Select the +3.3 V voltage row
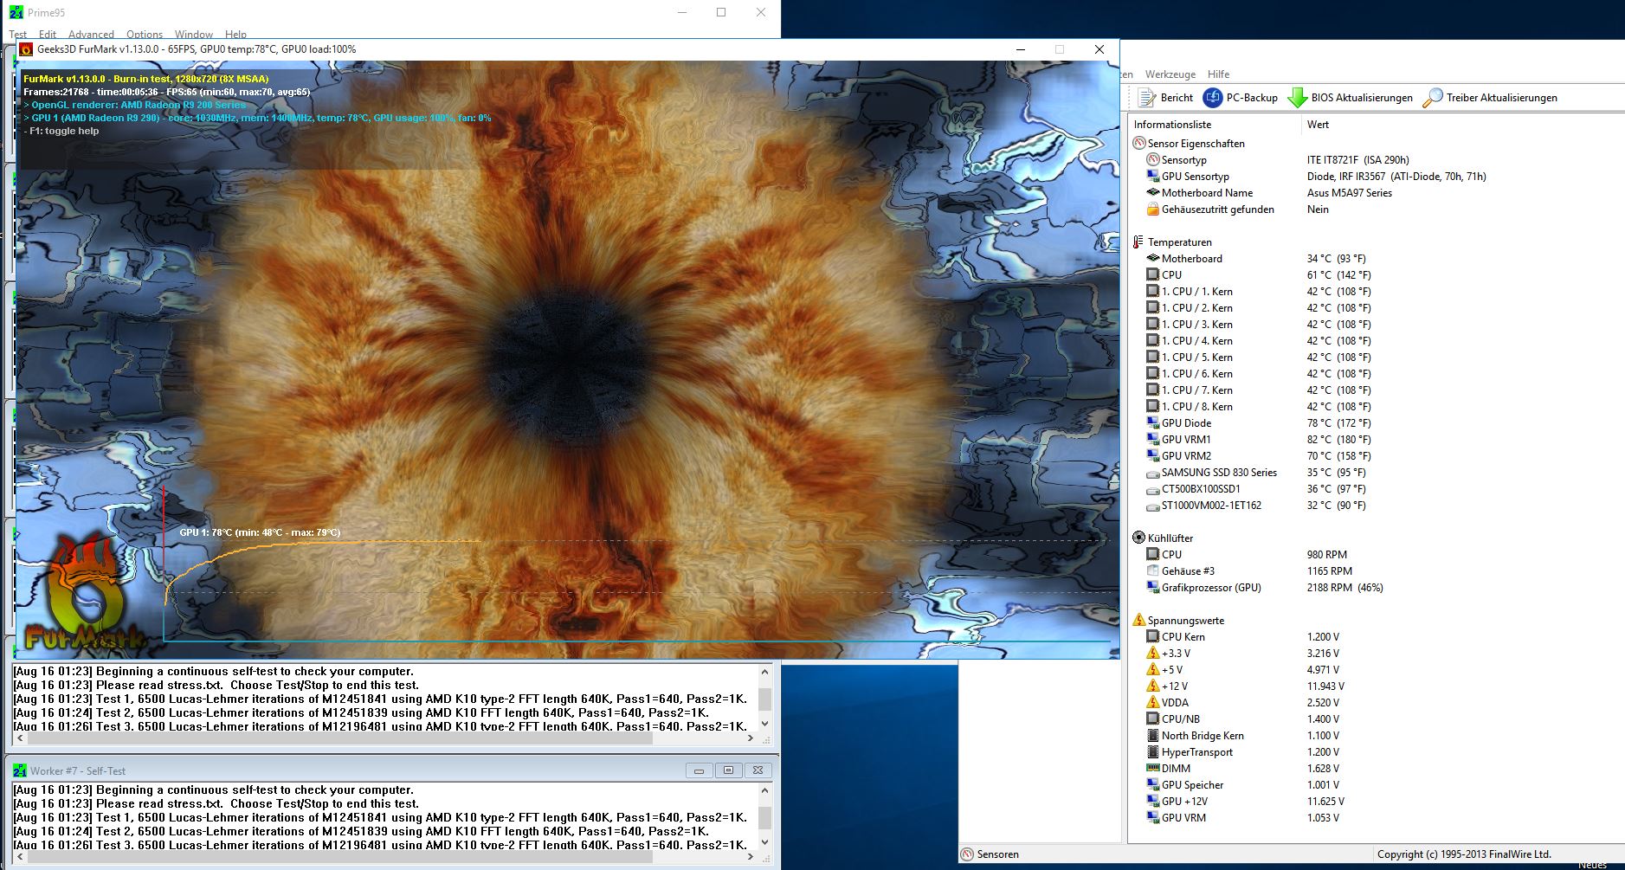 point(1376,654)
